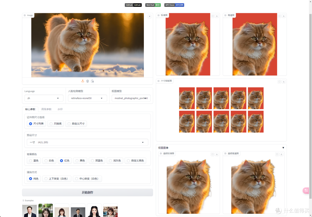Click the upload file icon under the image

(83, 81)
